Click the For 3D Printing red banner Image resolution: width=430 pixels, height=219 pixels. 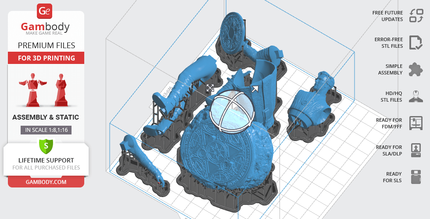[46, 58]
